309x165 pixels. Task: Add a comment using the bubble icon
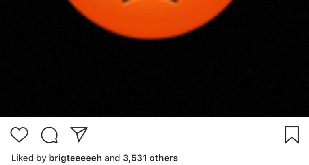(x=49, y=135)
